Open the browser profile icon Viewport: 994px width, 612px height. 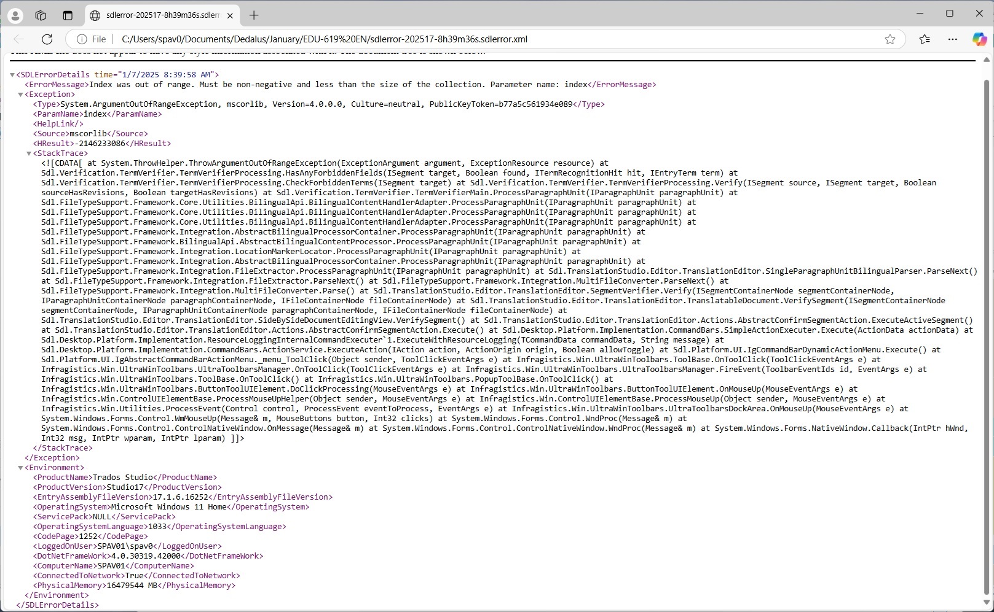click(x=15, y=15)
